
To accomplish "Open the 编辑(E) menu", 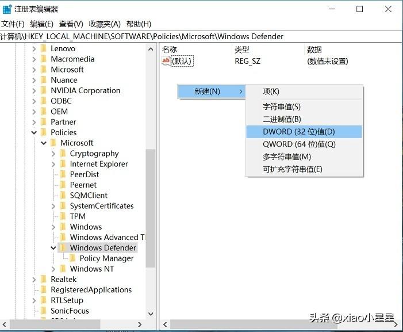I will tap(41, 24).
